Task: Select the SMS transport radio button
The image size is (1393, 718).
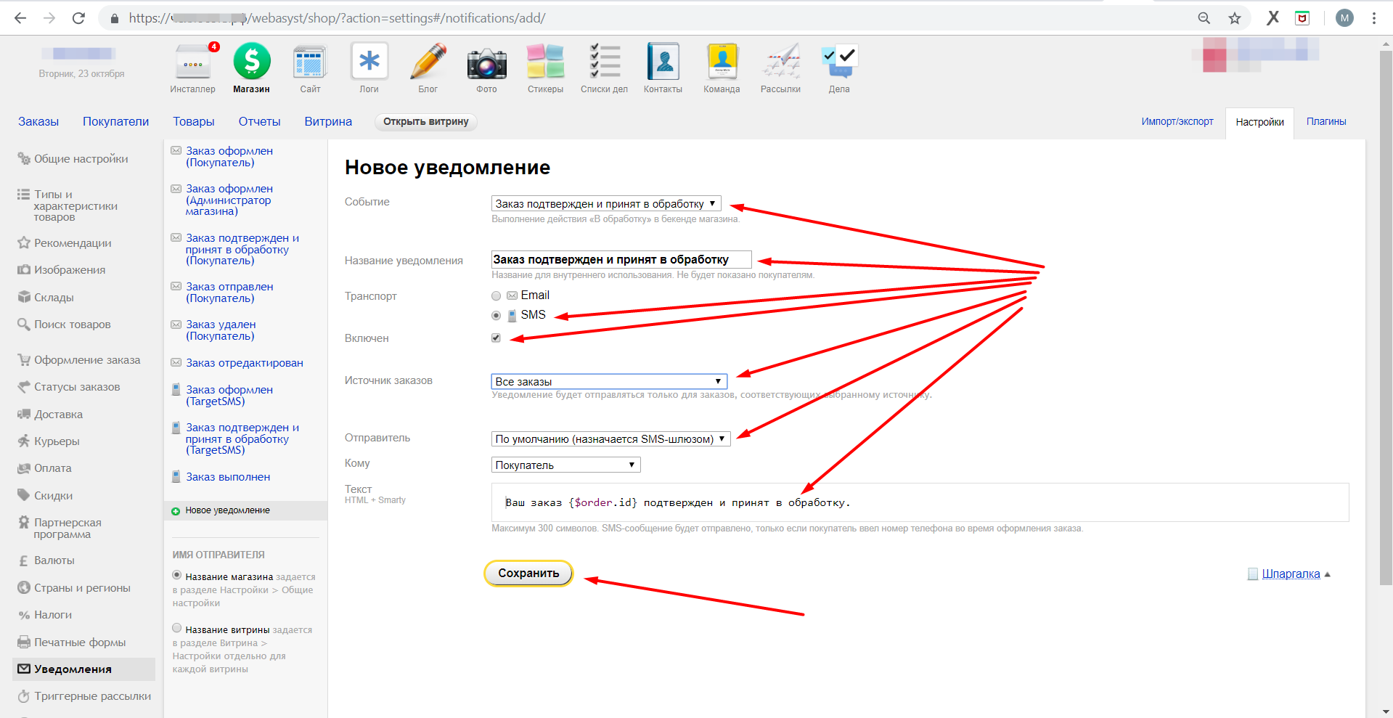Action: [496, 315]
